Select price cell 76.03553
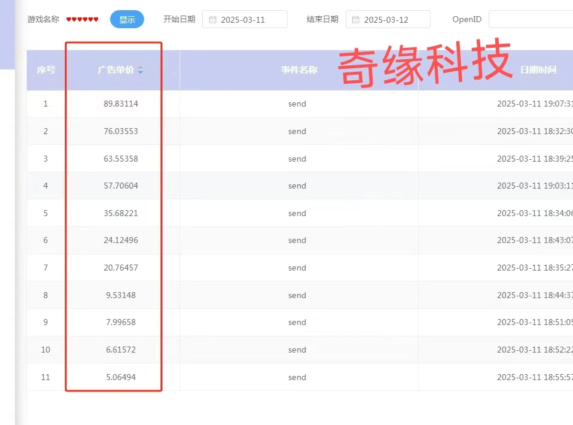 pos(121,131)
